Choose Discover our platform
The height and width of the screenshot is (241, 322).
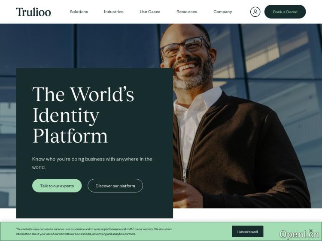[115, 186]
